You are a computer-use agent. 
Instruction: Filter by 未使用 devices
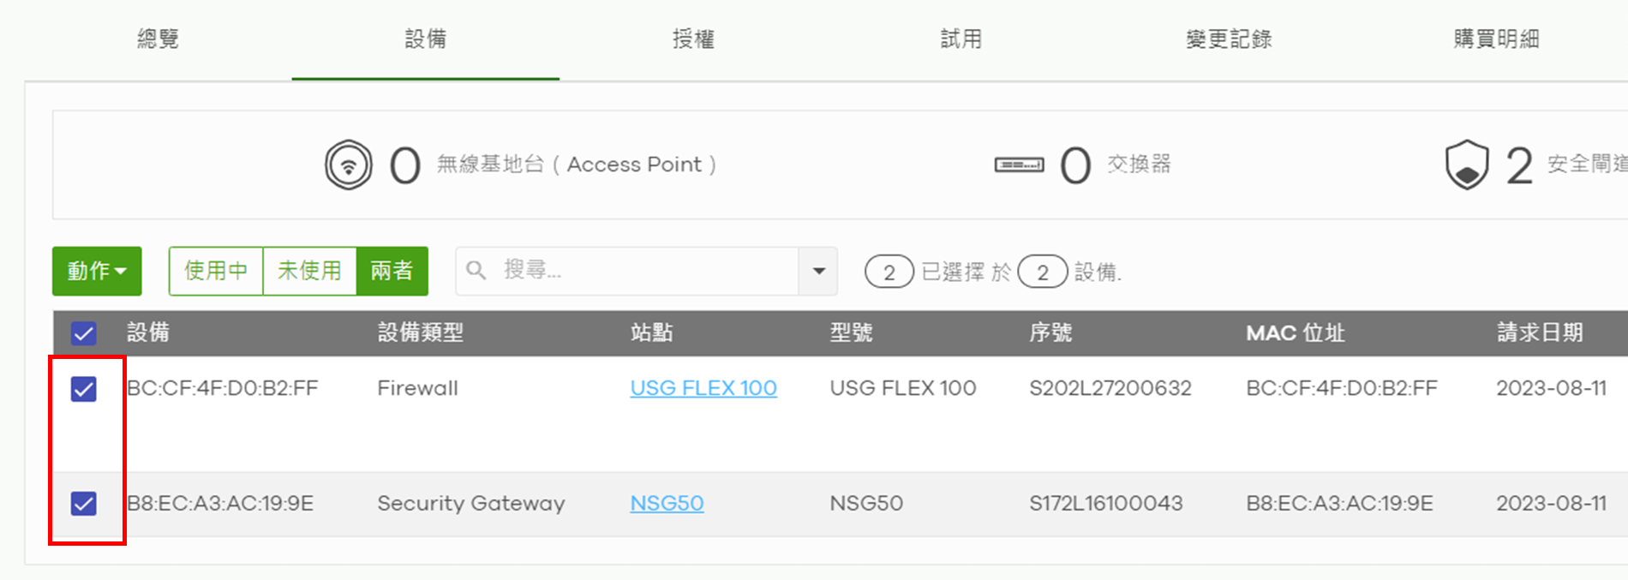point(309,271)
